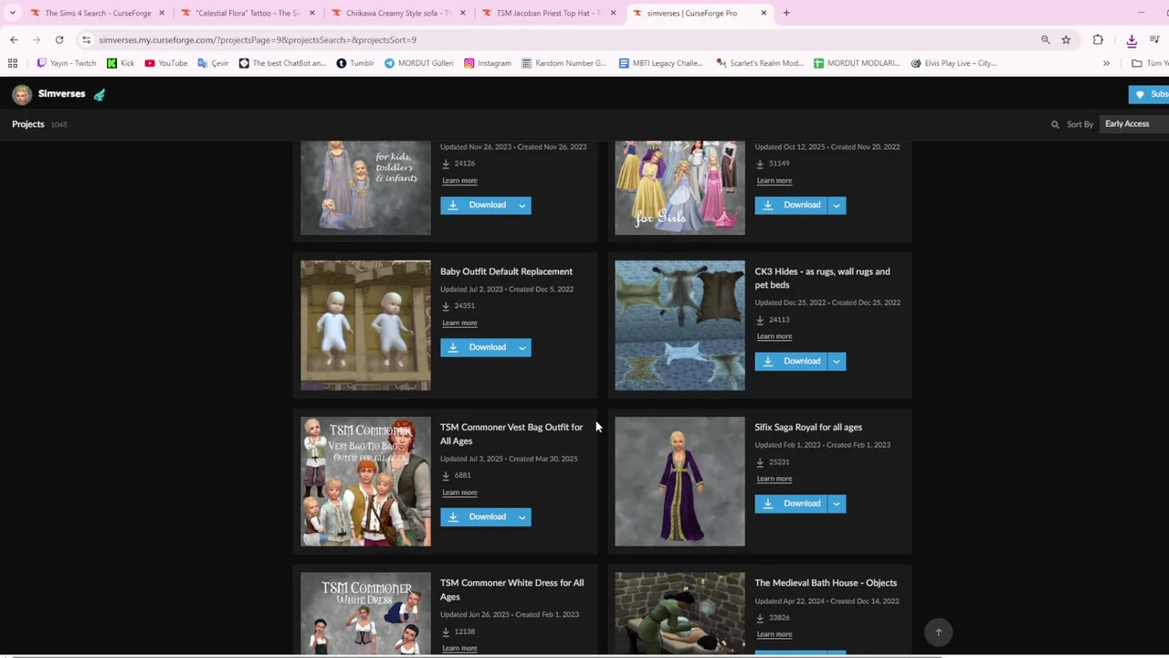The height and width of the screenshot is (658, 1169).
Task: Open the apps grid in bookmarks bar
Action: tap(13, 63)
